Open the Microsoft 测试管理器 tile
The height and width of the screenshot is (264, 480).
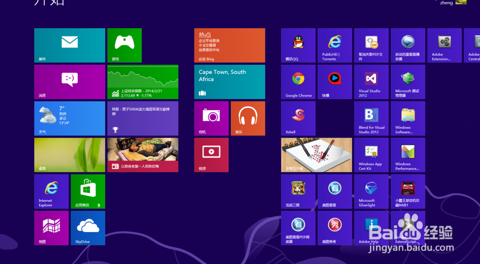408,82
